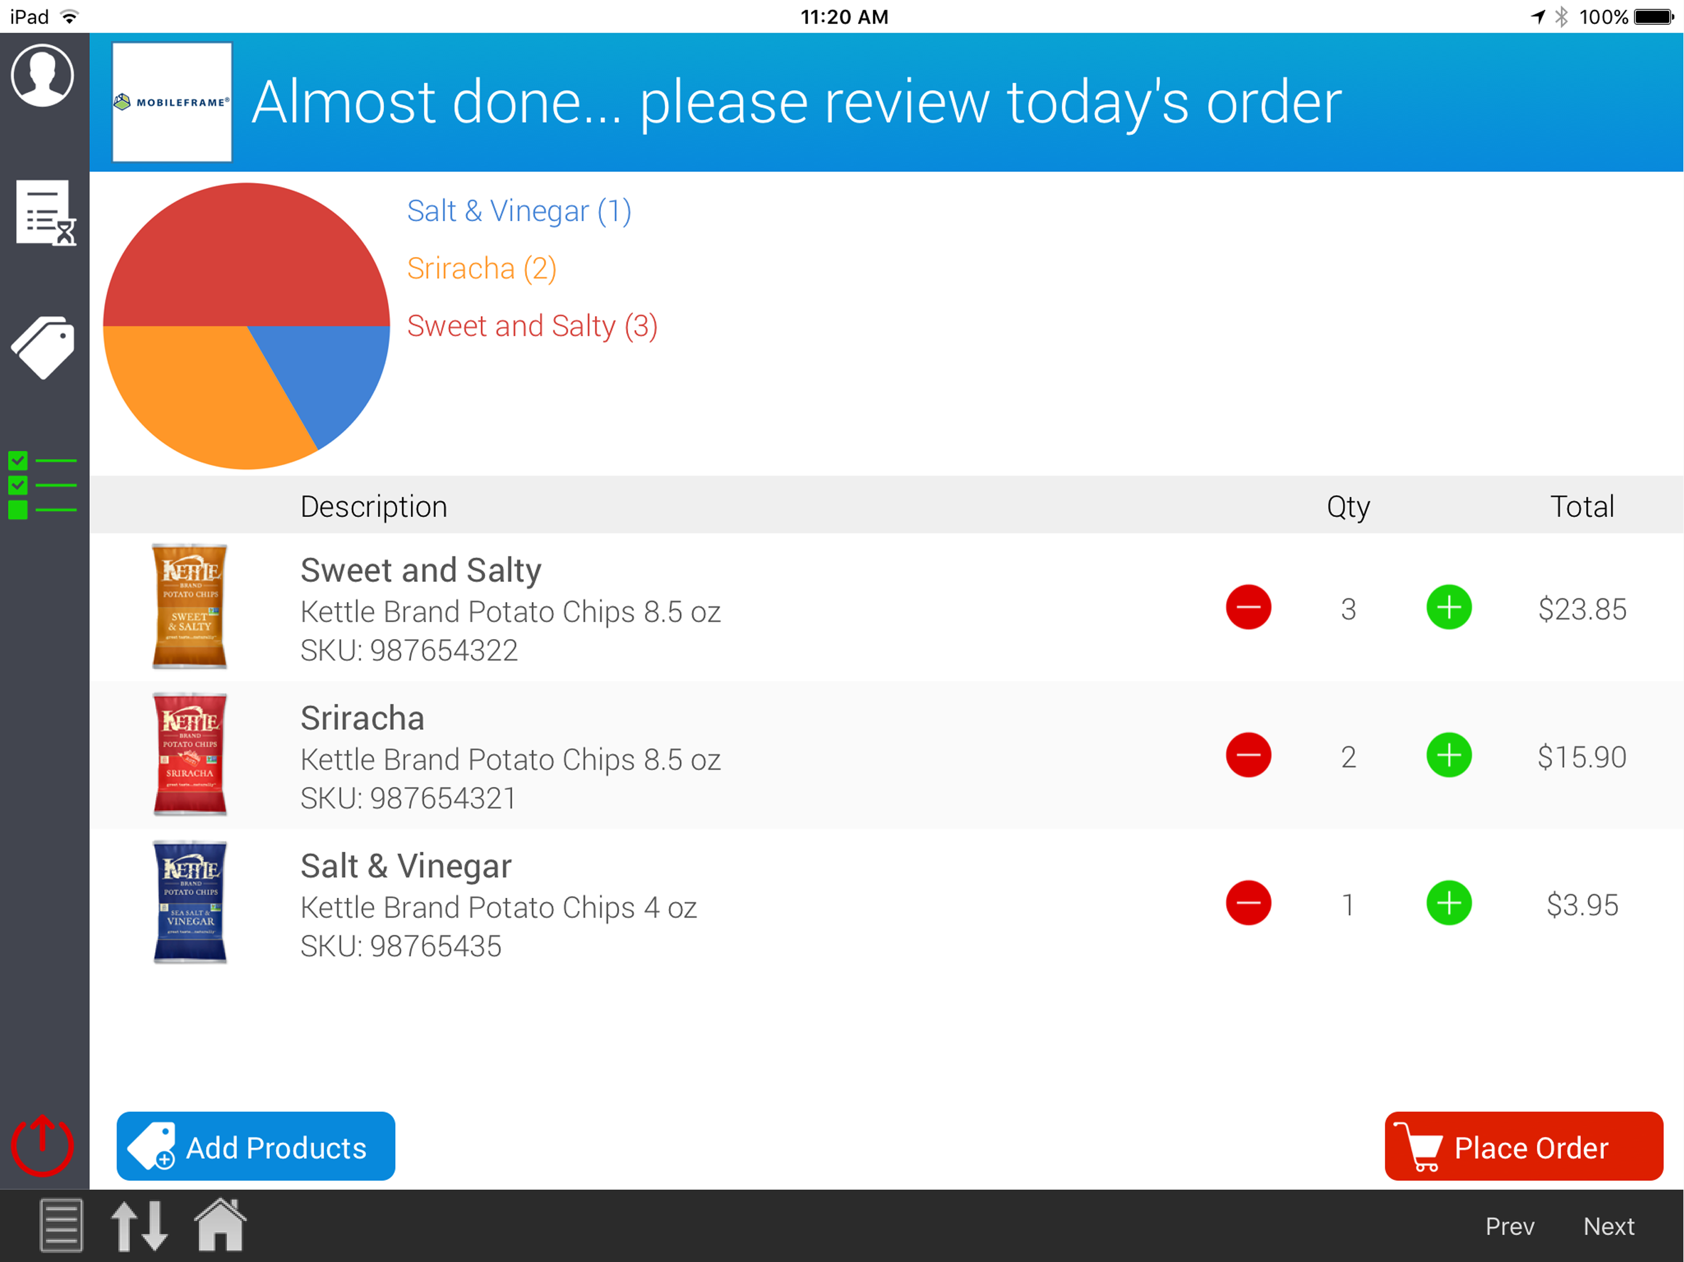Tap the sync up-down arrows icon
Screen dimensions: 1684x1262
[139, 1226]
